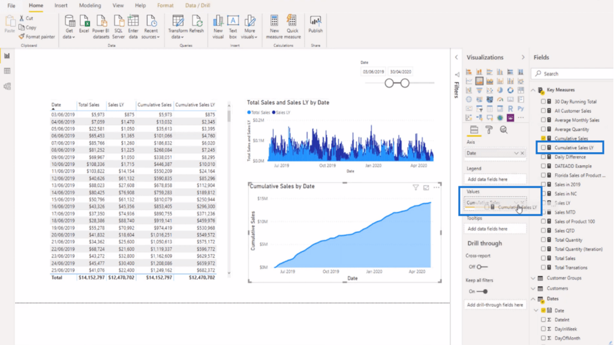This screenshot has height=345, width=614.
Task: Toggle the Cross-report switch
Action: click(482, 267)
